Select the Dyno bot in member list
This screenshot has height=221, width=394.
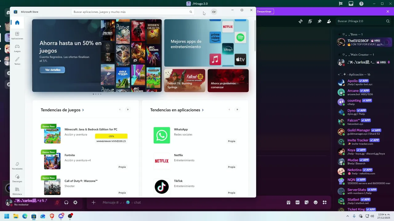(364, 112)
